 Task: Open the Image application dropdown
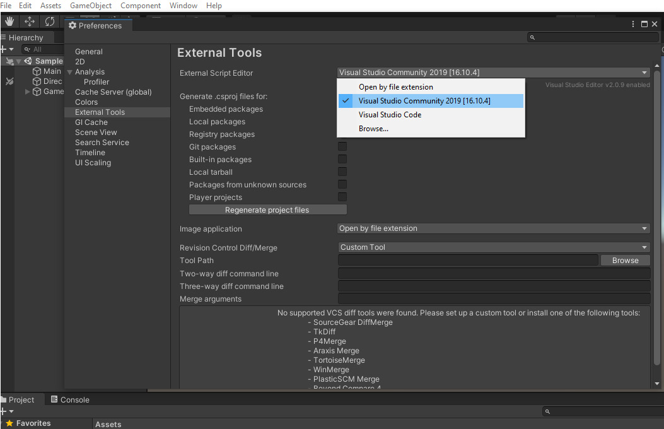(x=493, y=228)
